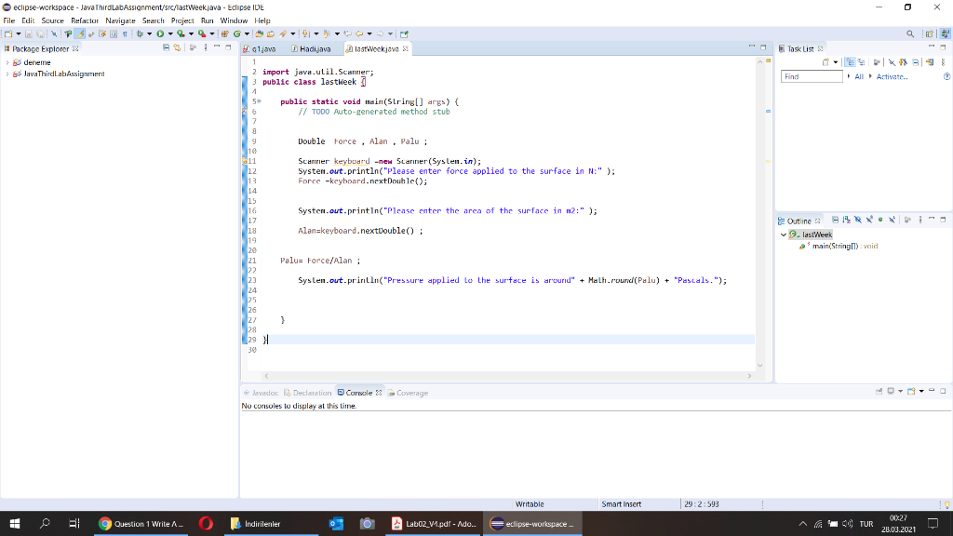This screenshot has width=953, height=536.
Task: Close the lastWeek.java editor tab
Action: tap(406, 48)
